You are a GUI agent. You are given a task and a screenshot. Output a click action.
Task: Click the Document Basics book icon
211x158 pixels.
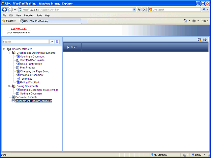coord(9,49)
